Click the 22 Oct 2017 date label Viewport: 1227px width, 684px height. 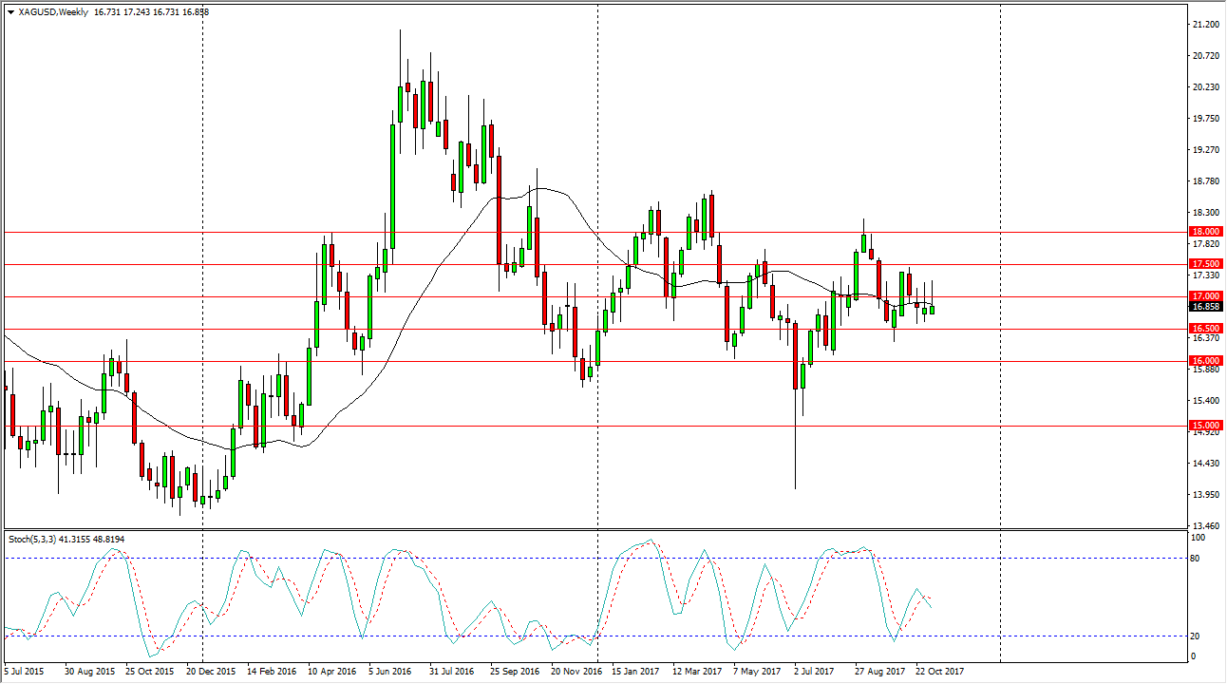click(x=937, y=671)
